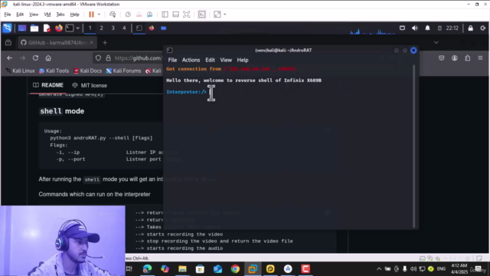Screen dimensions: 490x276
Task: Open Kali Forums bookmark
Action: click(x=123, y=71)
